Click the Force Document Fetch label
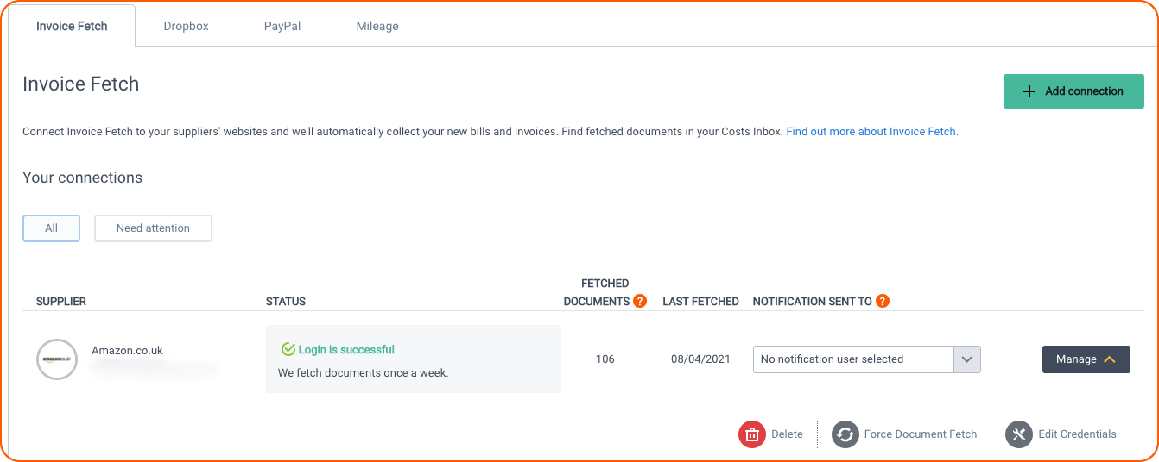The width and height of the screenshot is (1159, 462). (x=921, y=434)
